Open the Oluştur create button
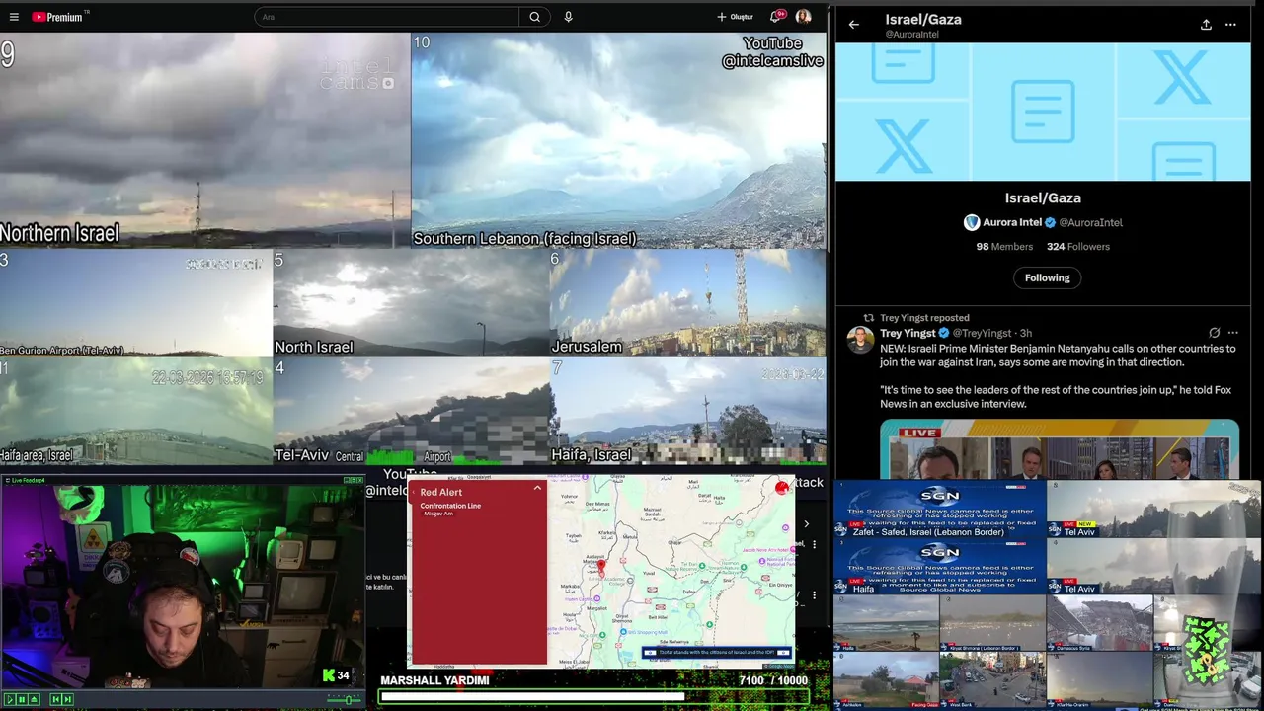Image resolution: width=1264 pixels, height=711 pixels. pyautogui.click(x=736, y=17)
